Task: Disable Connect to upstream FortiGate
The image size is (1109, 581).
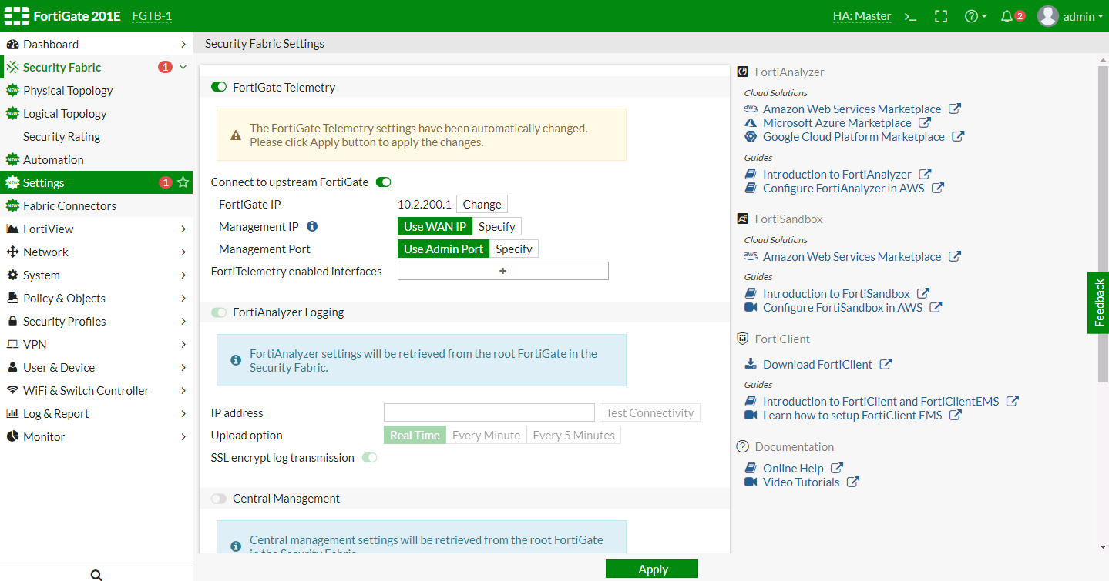Action: 383,182
